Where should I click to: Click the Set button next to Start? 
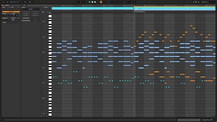(9, 7)
